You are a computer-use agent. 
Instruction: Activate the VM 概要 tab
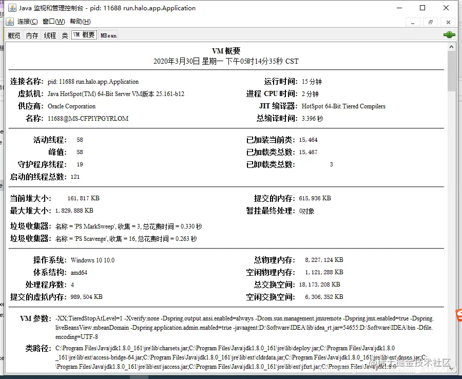tap(83, 35)
